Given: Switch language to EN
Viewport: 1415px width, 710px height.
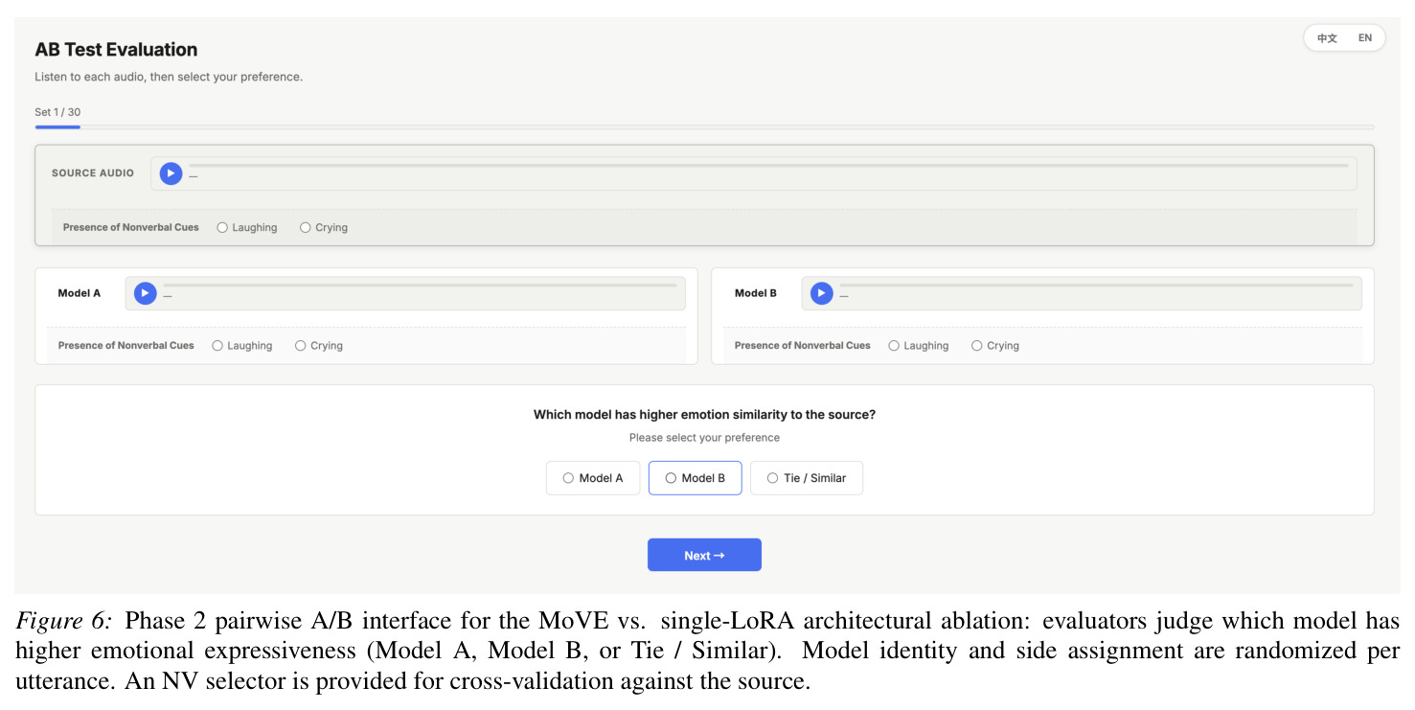Looking at the screenshot, I should (x=1365, y=38).
